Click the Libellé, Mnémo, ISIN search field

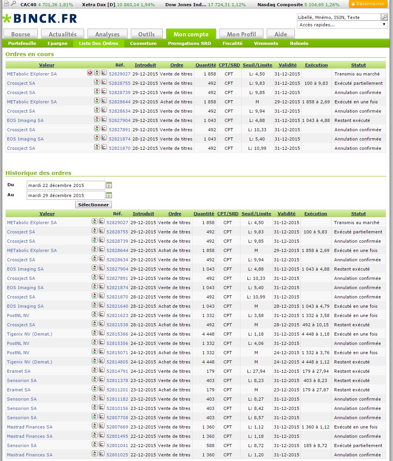point(338,17)
